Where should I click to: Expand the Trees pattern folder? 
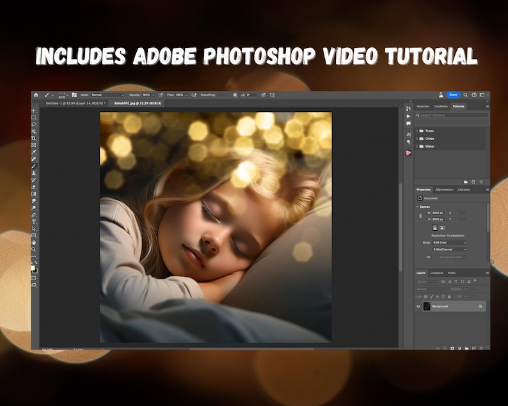pos(417,131)
